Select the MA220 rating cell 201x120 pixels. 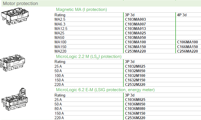60,51
